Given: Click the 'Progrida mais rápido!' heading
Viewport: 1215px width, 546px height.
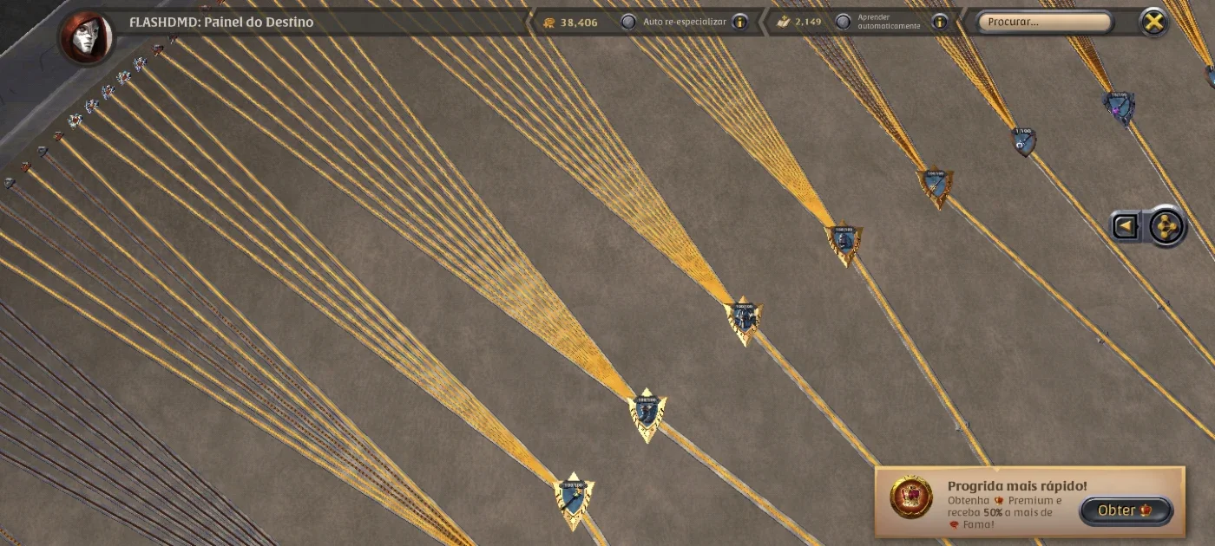Looking at the screenshot, I should (x=1016, y=486).
